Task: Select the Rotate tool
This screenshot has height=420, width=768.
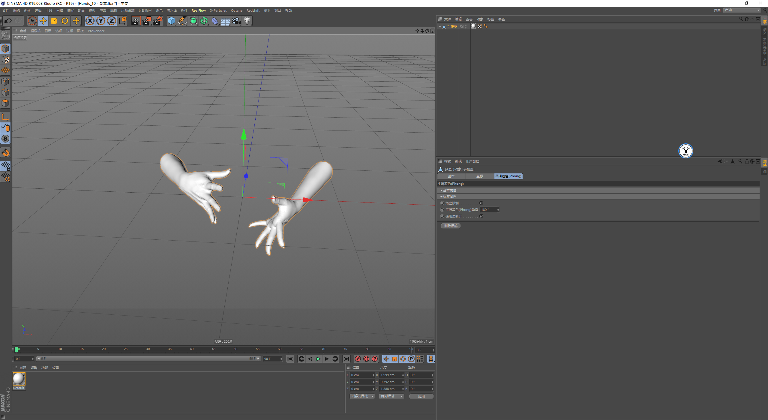Action: coord(65,21)
